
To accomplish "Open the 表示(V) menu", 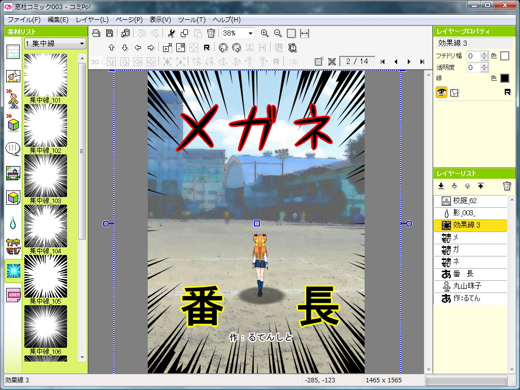I will pos(160,20).
